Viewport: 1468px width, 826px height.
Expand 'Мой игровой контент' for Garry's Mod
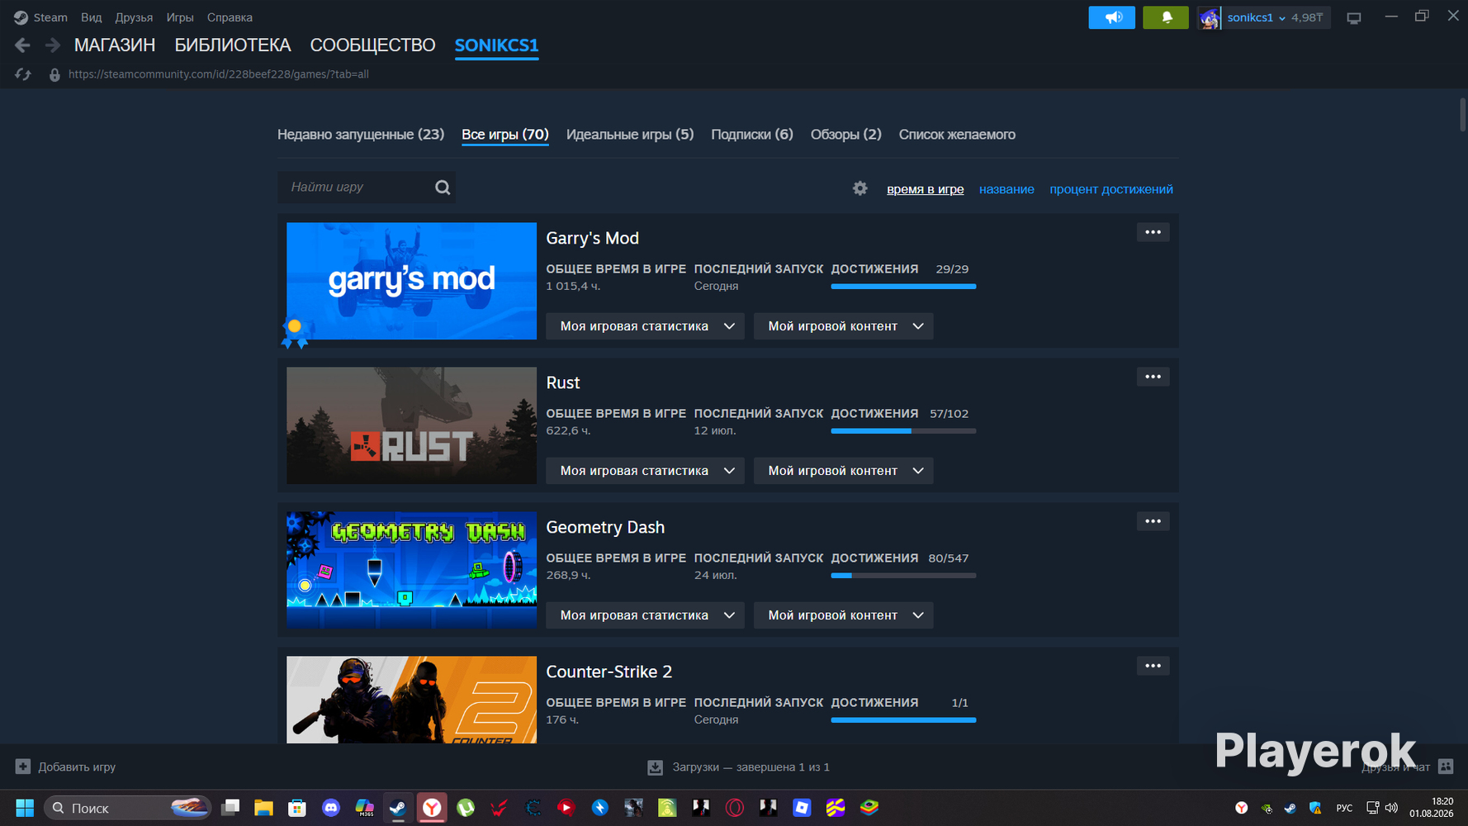click(x=844, y=326)
